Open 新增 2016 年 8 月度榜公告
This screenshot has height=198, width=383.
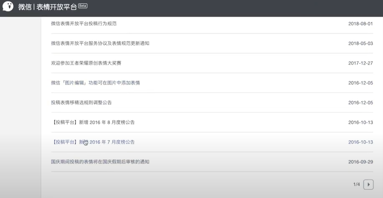pyautogui.click(x=93, y=122)
